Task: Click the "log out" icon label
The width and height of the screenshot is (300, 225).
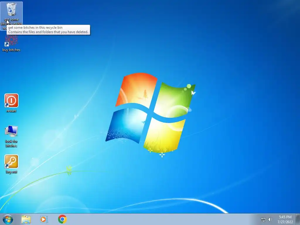Action: click(11, 172)
